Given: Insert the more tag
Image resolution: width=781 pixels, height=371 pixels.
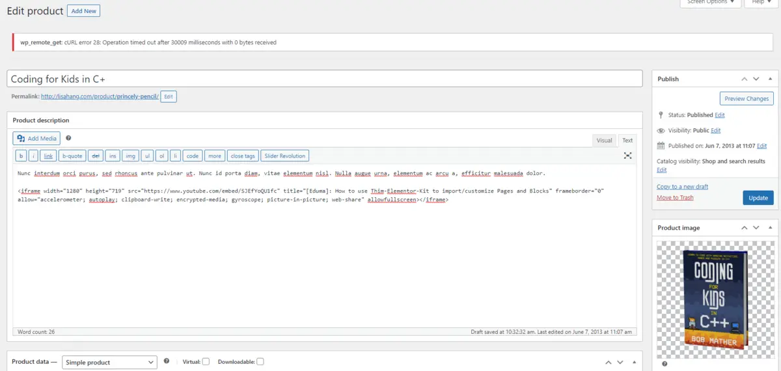Looking at the screenshot, I should tap(215, 156).
